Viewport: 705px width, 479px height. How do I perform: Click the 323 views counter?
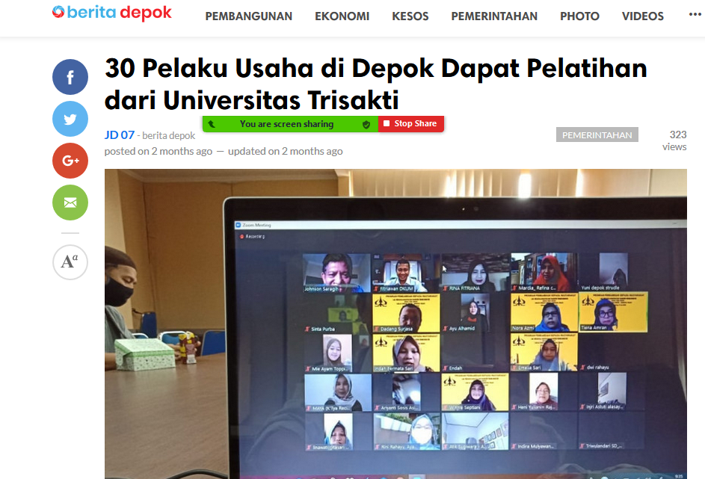(674, 140)
